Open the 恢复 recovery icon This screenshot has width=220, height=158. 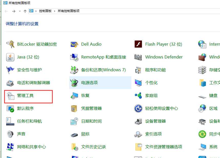click(74, 96)
